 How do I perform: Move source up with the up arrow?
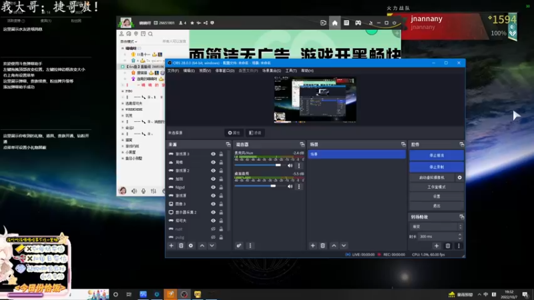pyautogui.click(x=202, y=245)
